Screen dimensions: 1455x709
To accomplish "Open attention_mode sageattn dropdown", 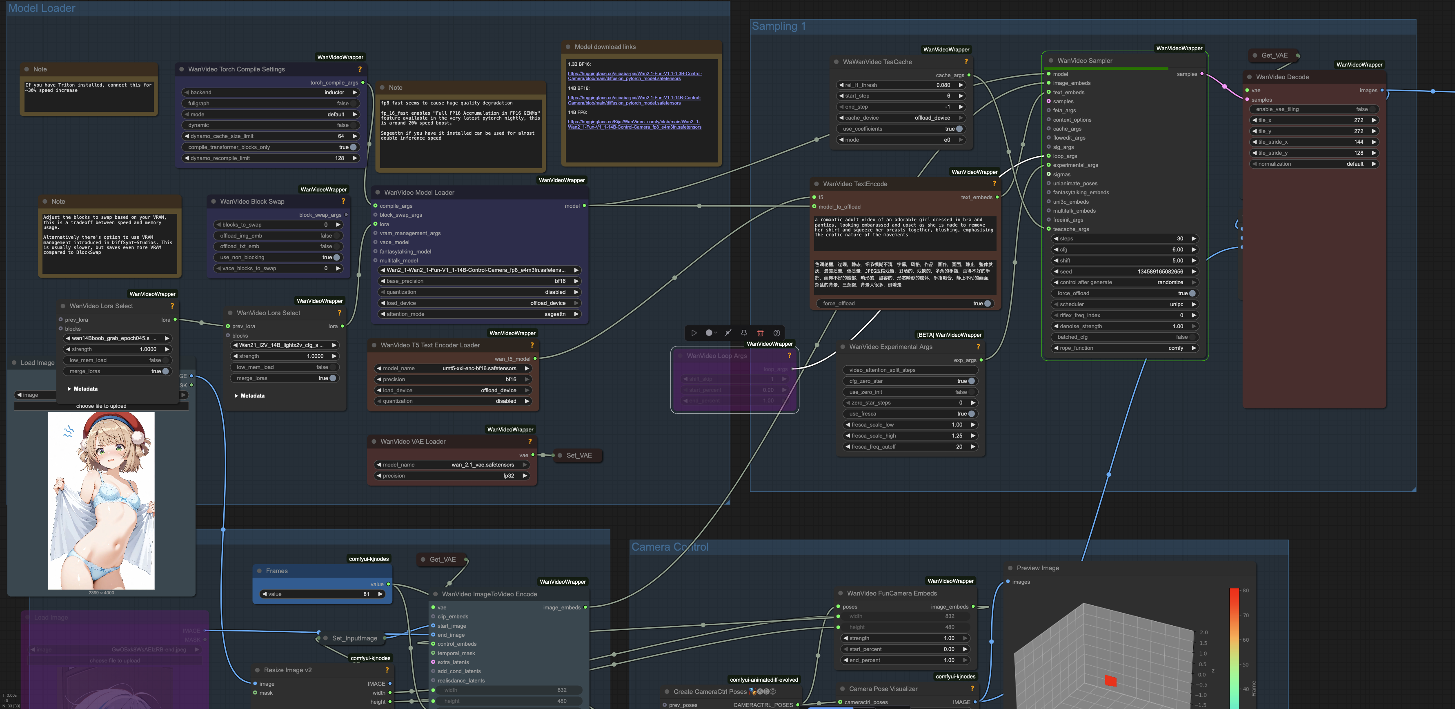I will pyautogui.click(x=479, y=314).
